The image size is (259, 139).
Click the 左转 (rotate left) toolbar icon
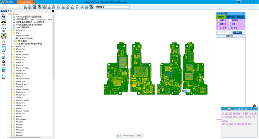tap(63, 6)
